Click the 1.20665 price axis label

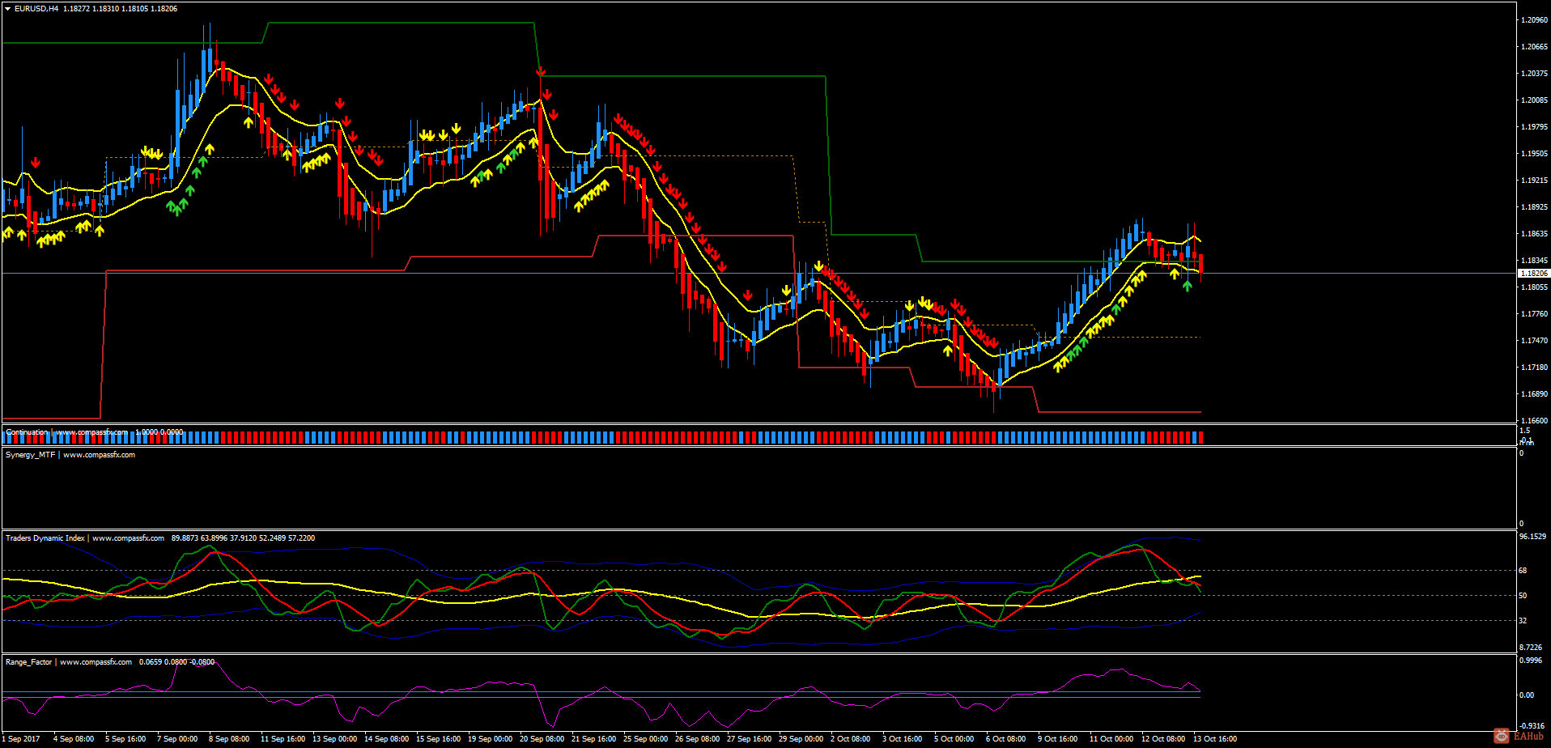[1535, 47]
